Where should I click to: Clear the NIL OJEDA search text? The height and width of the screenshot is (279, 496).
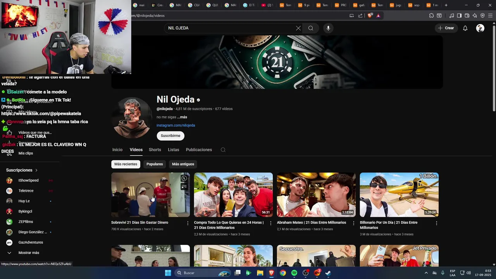[x=298, y=28]
